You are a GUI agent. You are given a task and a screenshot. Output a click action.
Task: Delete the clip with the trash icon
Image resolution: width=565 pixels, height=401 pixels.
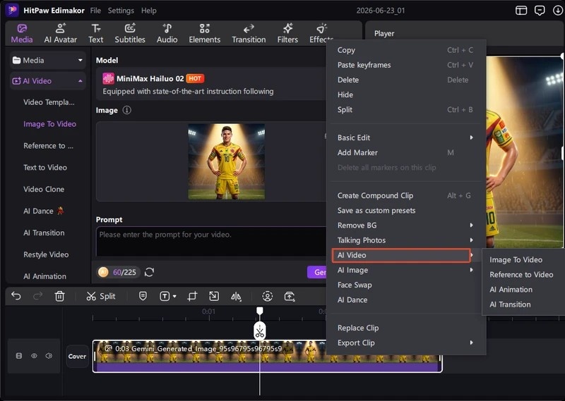[59, 296]
